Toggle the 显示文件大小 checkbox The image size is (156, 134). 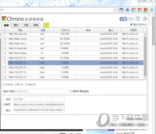click(x=131, y=24)
